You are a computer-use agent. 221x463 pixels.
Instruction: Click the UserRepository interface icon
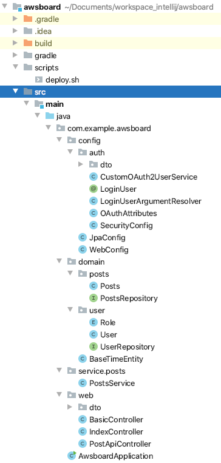[x=93, y=346]
